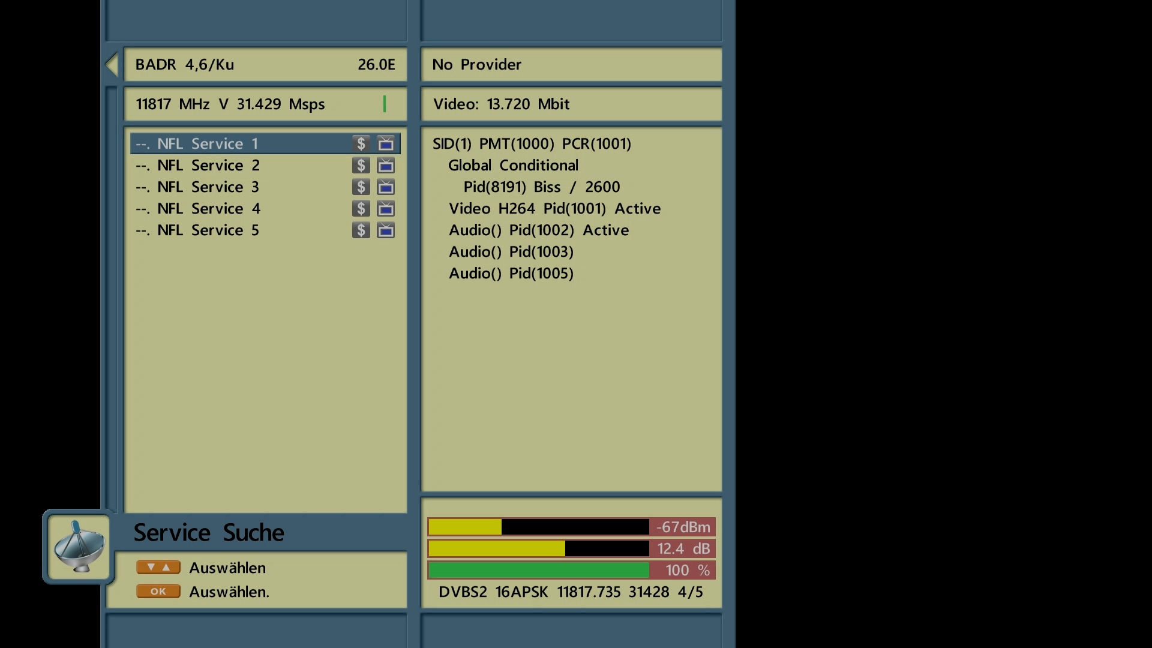The height and width of the screenshot is (648, 1152).
Task: Click the vertical scrollbar left of service list
Action: tap(112, 300)
